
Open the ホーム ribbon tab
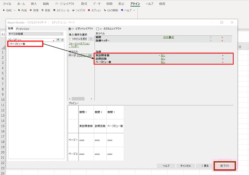pos(21,4)
